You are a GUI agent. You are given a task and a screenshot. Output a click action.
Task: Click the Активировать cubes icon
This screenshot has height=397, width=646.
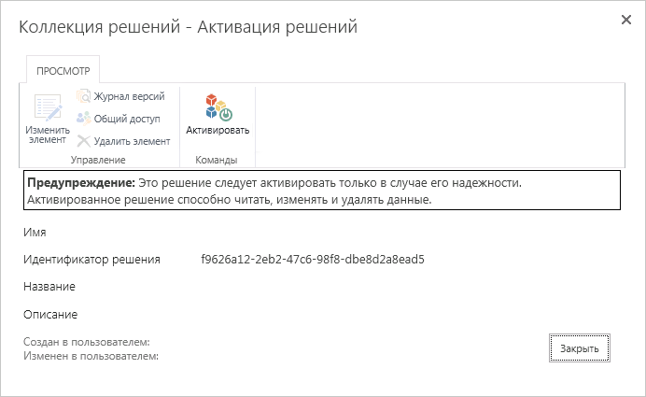tap(218, 106)
